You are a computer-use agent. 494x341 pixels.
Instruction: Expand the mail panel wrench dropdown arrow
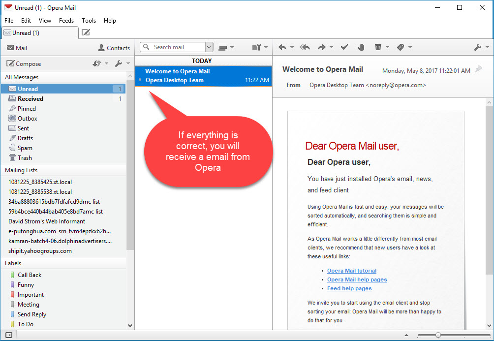tap(128, 63)
